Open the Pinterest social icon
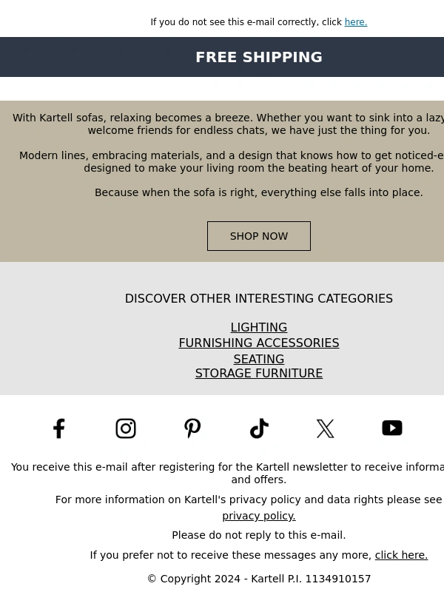This screenshot has height=592, width=444. (192, 428)
